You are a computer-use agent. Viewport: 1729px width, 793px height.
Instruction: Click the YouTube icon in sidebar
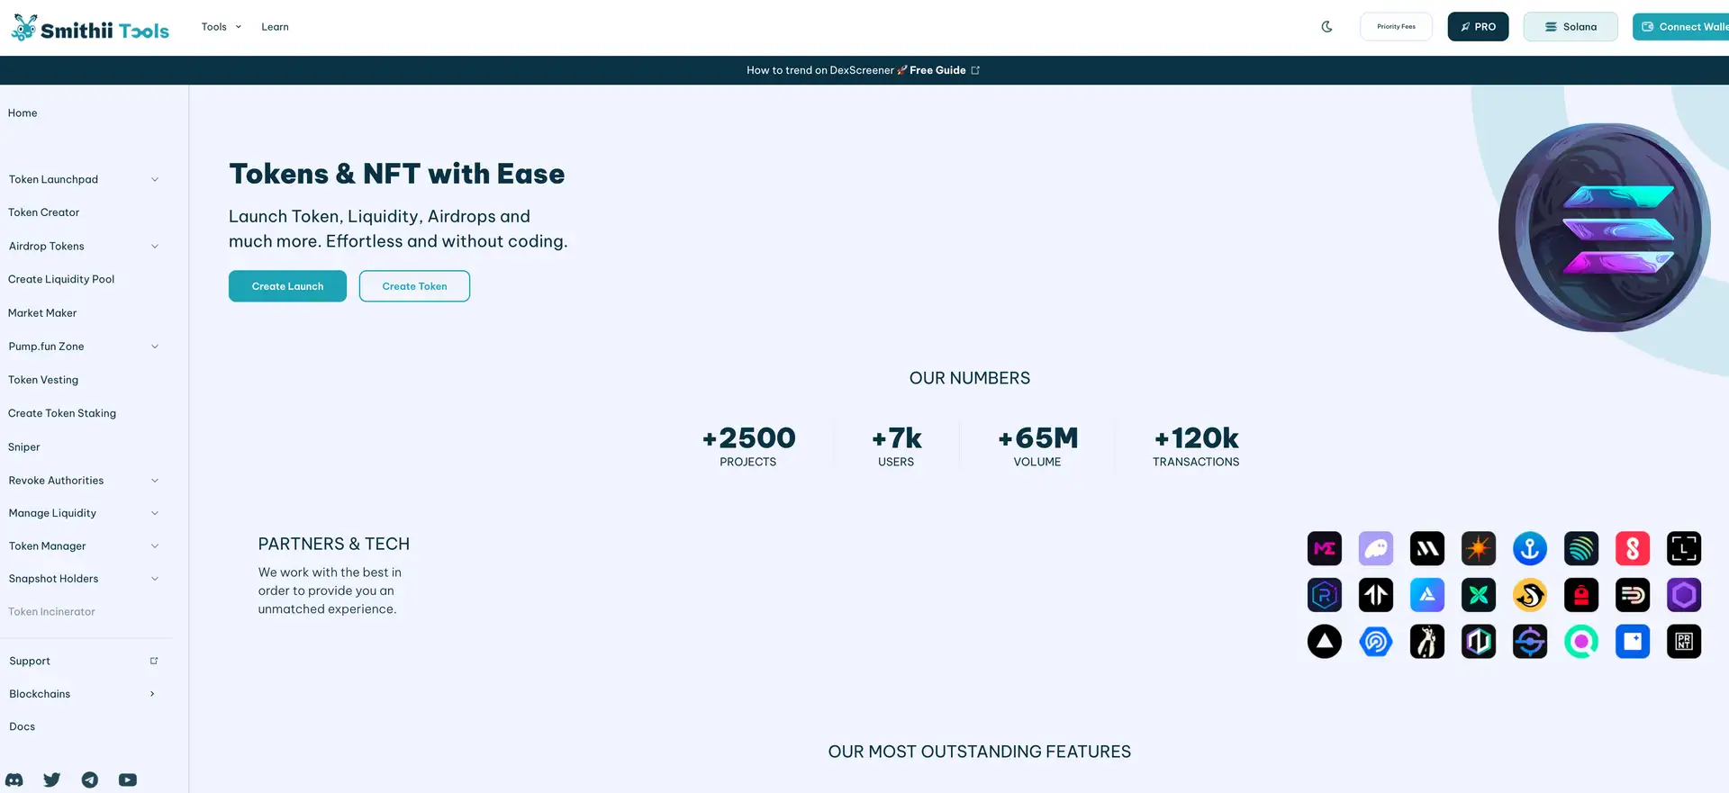coord(128,779)
